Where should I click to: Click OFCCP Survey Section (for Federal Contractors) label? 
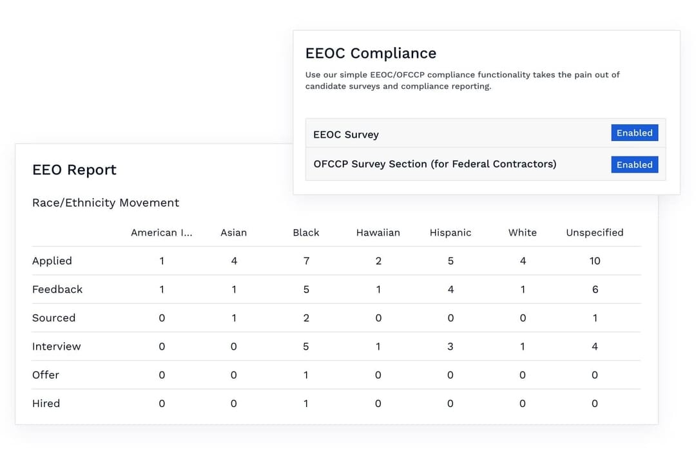tap(435, 164)
